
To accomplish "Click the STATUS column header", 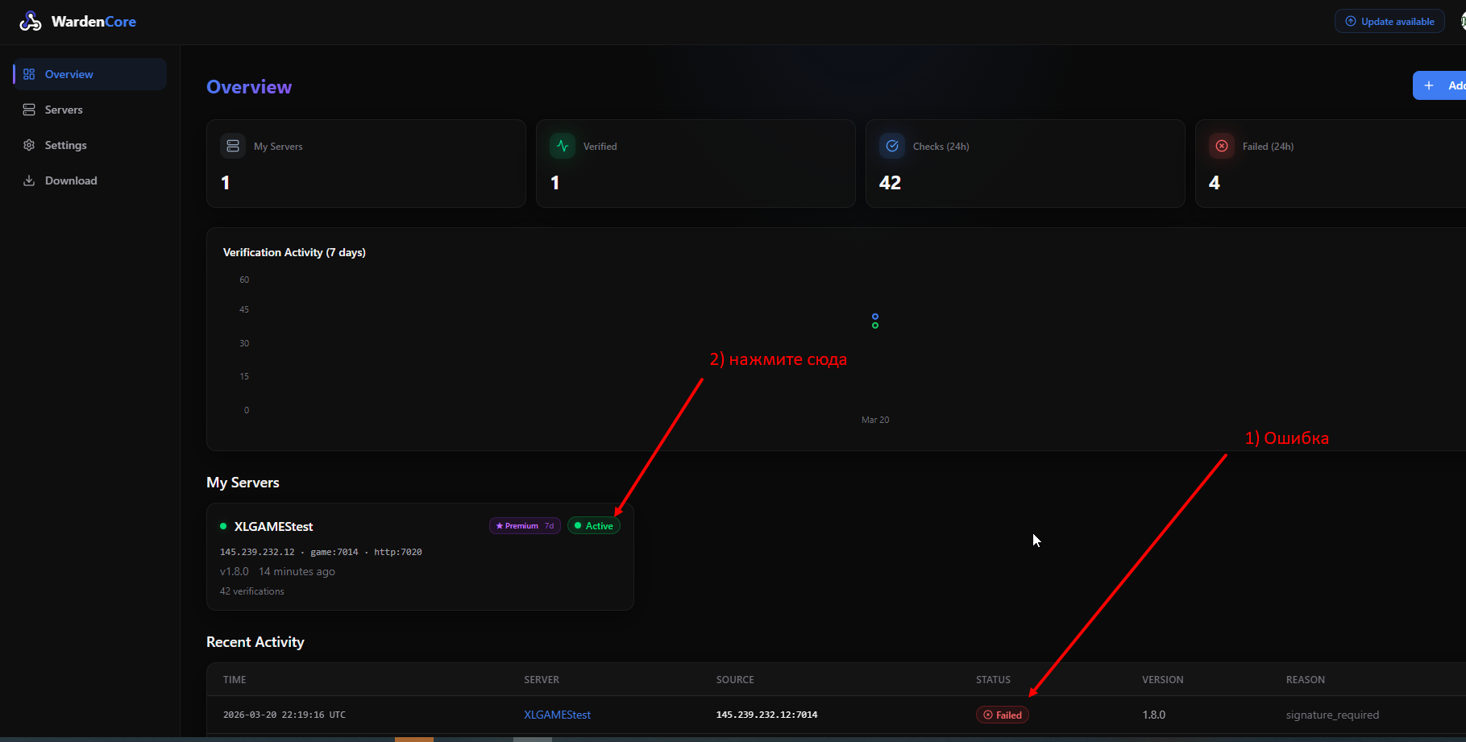I will click(x=993, y=680).
